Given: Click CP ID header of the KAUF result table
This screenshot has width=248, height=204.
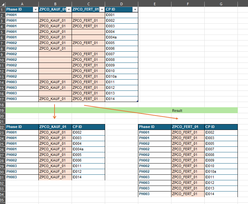Looking at the screenshot, I should (x=88, y=127).
